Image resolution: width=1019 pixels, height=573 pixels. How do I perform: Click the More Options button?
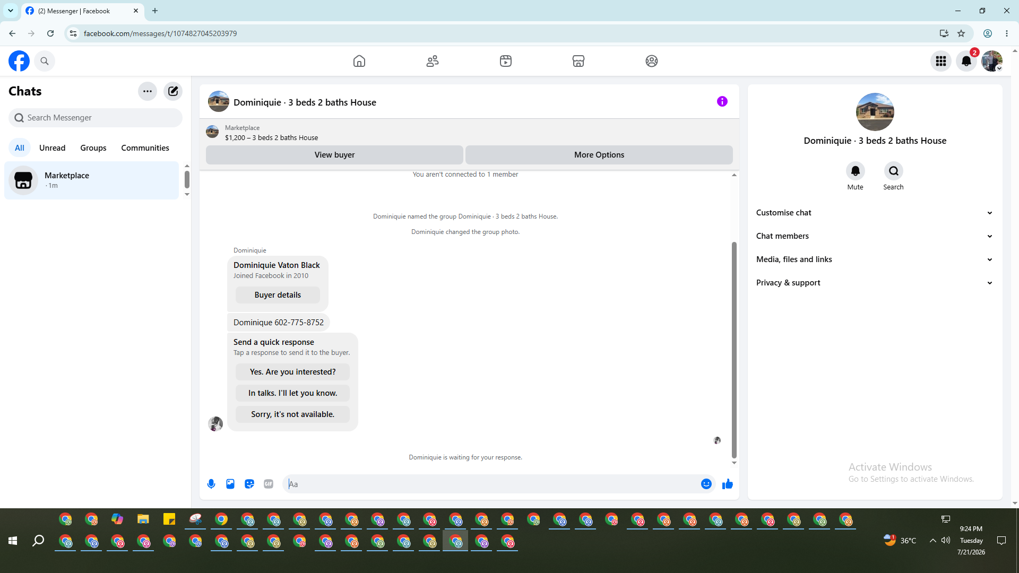[x=599, y=155]
